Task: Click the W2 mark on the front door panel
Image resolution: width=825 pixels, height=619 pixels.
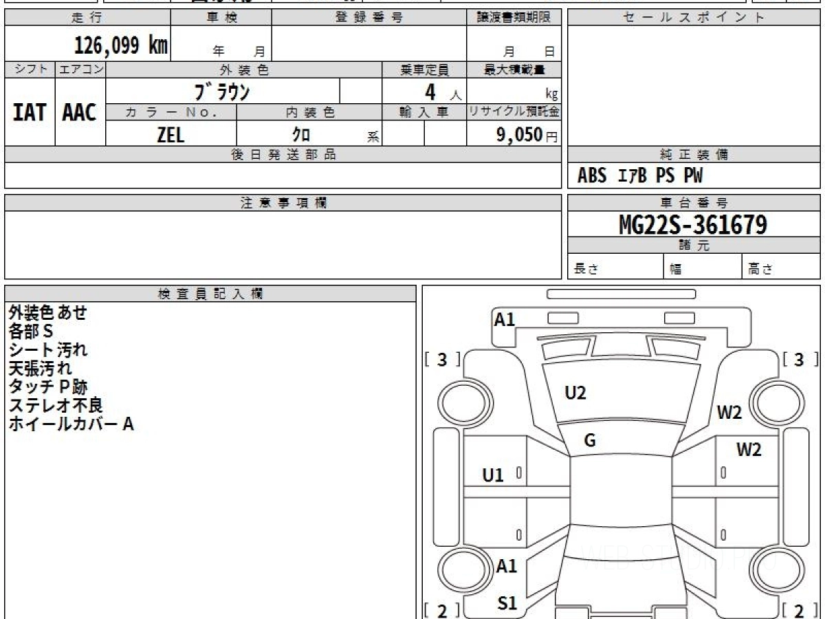Action: 749,450
